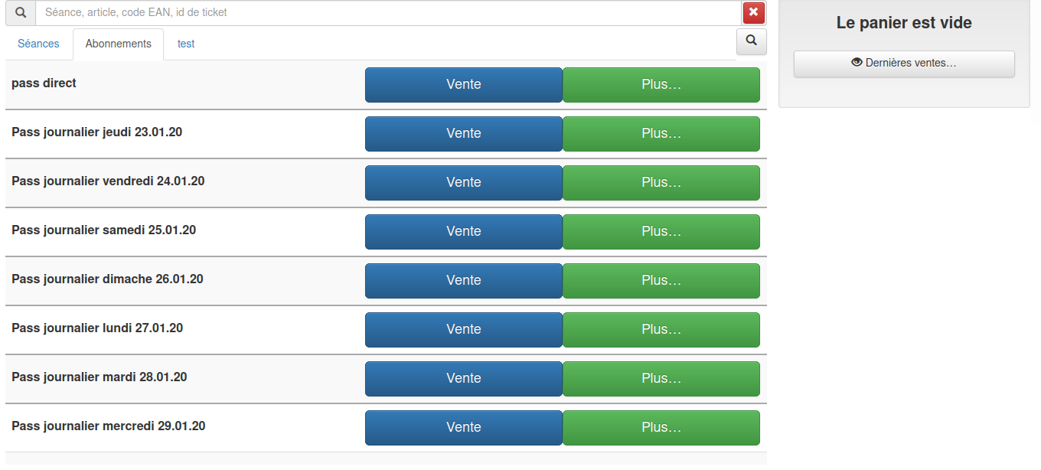Click Plus… for Pass journalier samedi 25.01.20
Image resolution: width=1041 pixels, height=470 pixels.
coord(661,232)
